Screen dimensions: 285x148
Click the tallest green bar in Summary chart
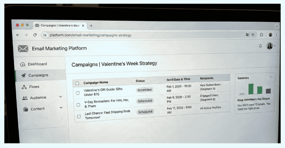pyautogui.click(x=251, y=89)
